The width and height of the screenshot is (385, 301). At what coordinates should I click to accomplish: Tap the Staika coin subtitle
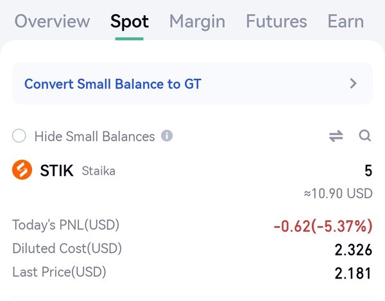(98, 171)
